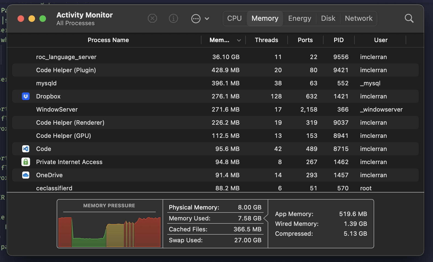433x262 pixels.
Task: Switch to the Energy tab
Action: [300, 19]
